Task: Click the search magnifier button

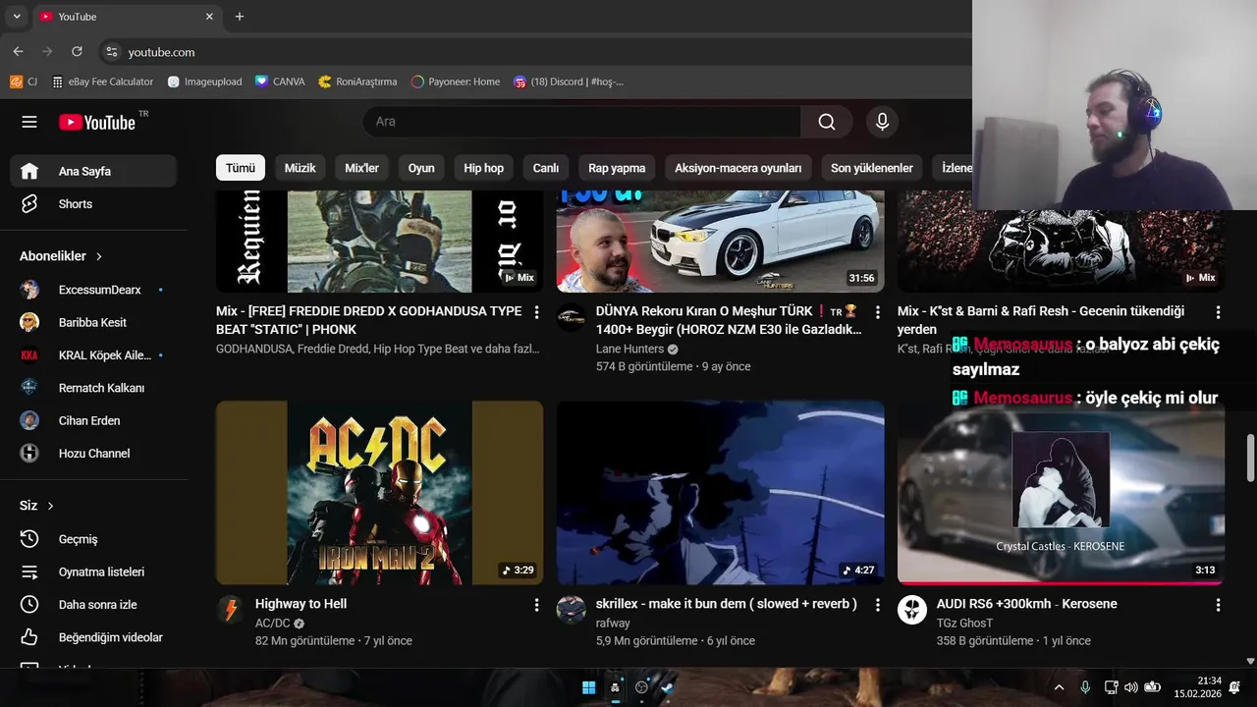Action: (827, 122)
